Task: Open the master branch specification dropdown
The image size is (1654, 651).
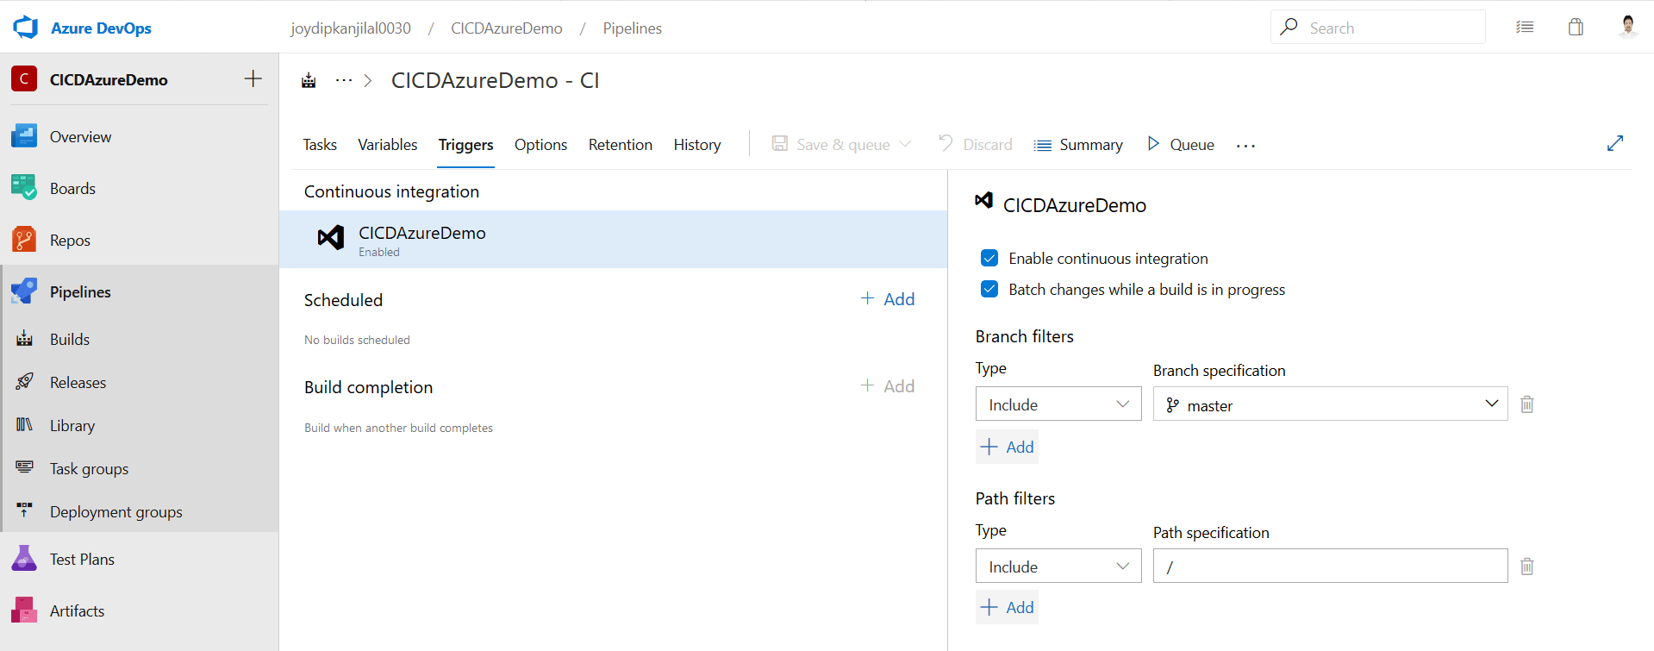Action: coord(1330,404)
